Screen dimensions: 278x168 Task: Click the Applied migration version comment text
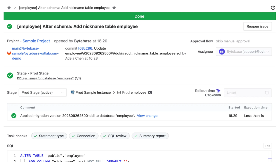(x=77, y=116)
